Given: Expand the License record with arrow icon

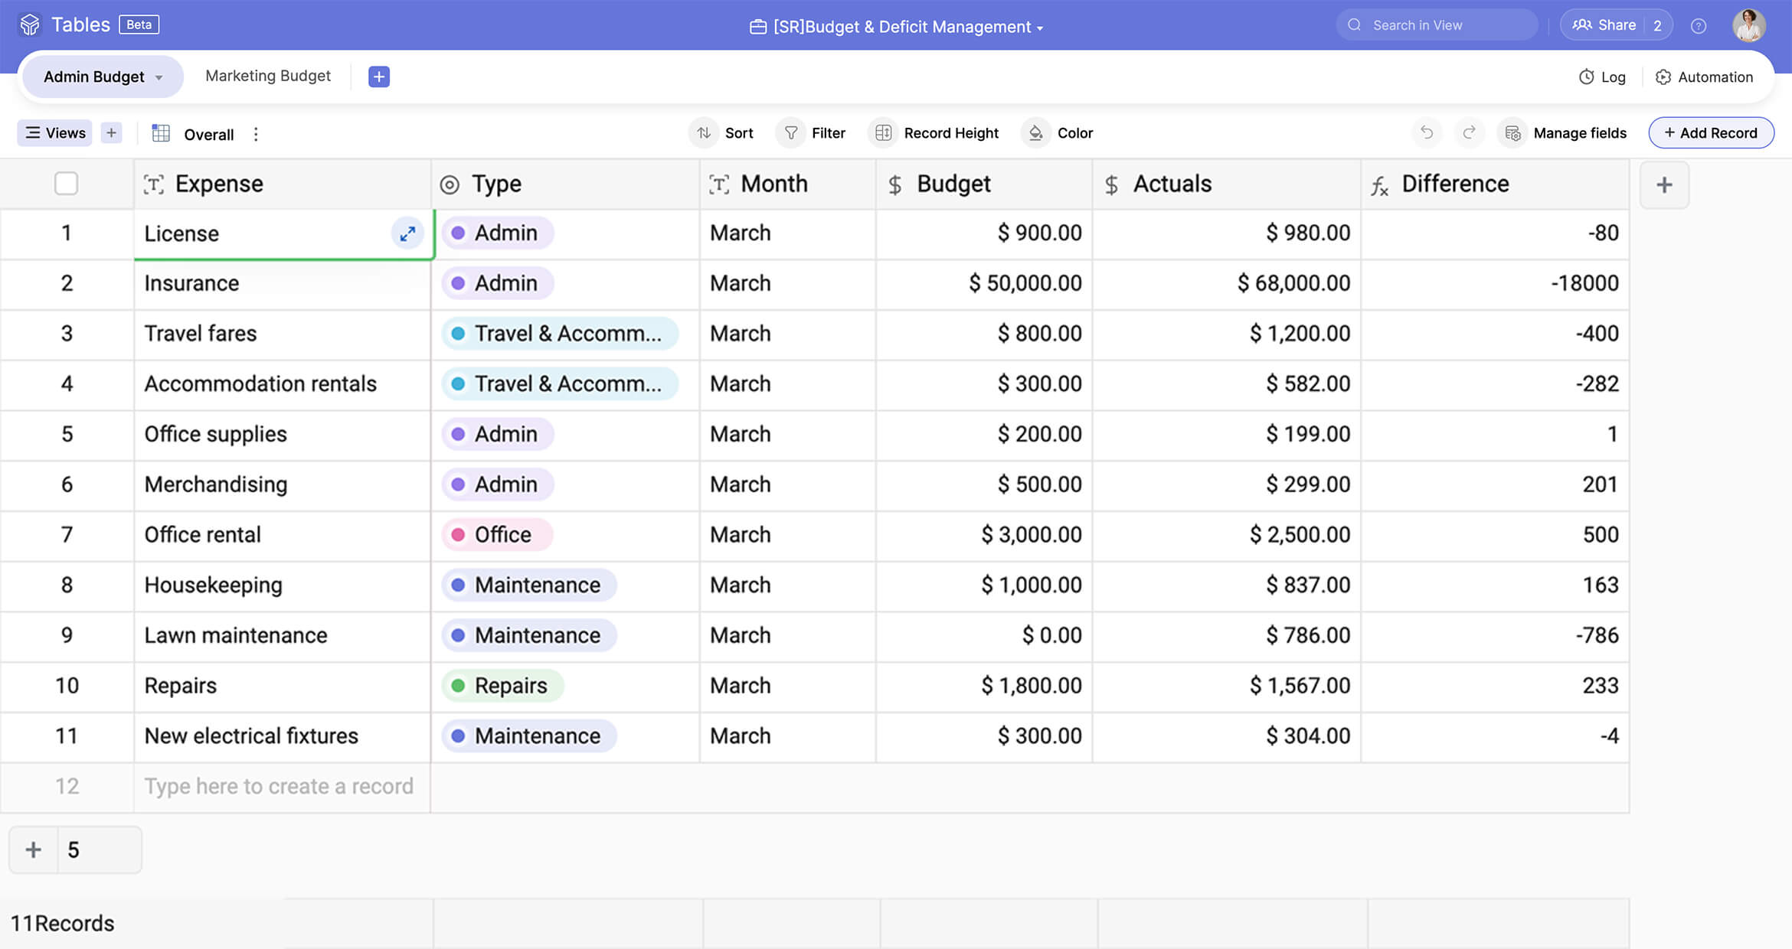Looking at the screenshot, I should [407, 233].
